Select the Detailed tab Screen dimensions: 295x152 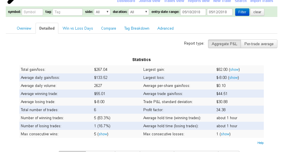click(47, 28)
